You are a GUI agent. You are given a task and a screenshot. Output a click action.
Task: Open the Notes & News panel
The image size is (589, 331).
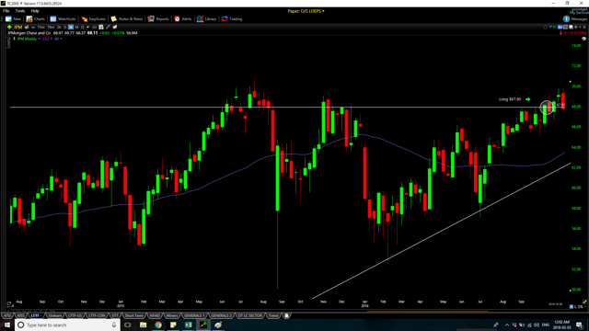point(127,18)
